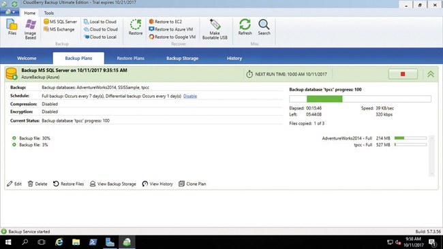This screenshot has height=249, width=443.
Task: Refresh the backup plan list
Action: pos(245,27)
